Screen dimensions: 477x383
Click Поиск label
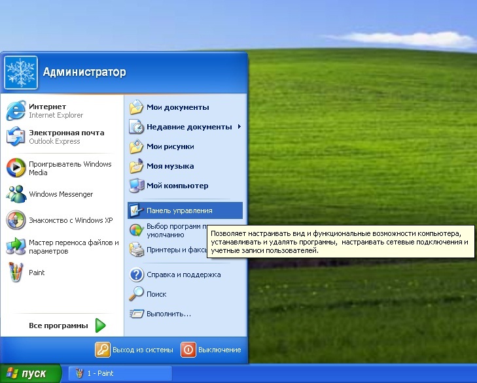click(156, 294)
